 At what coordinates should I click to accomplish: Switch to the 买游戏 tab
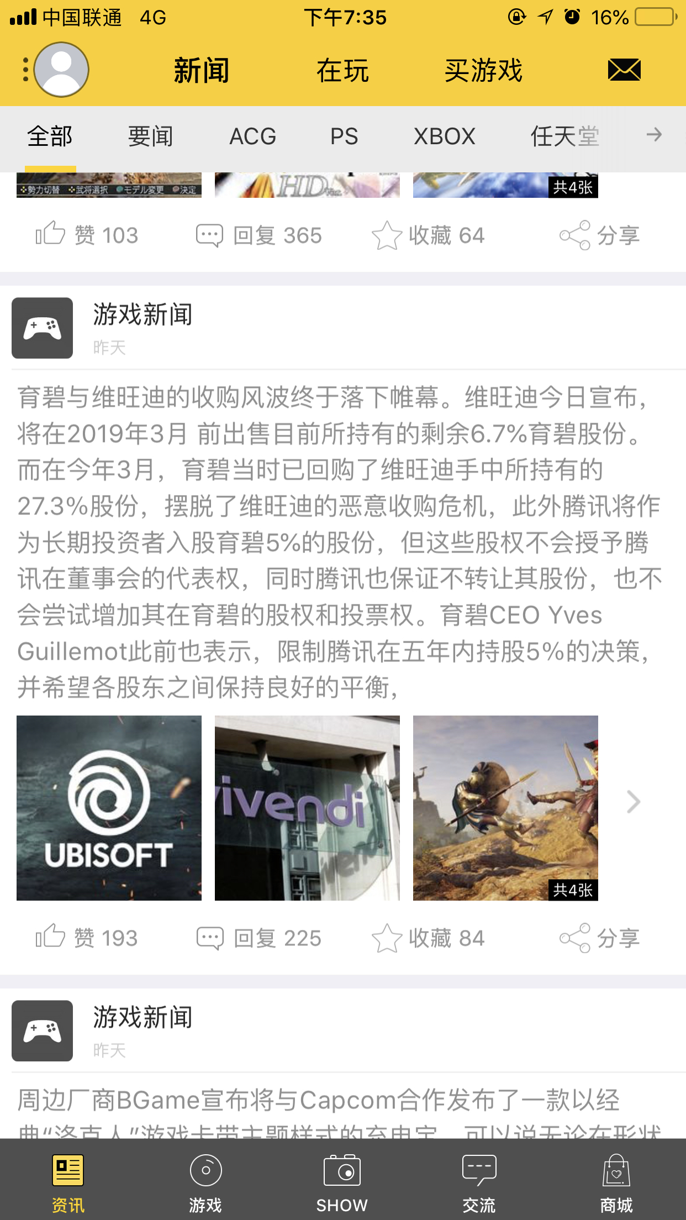tap(483, 70)
